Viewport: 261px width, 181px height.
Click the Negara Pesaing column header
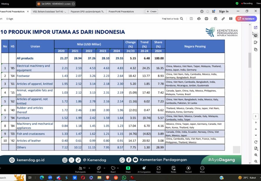195,46
